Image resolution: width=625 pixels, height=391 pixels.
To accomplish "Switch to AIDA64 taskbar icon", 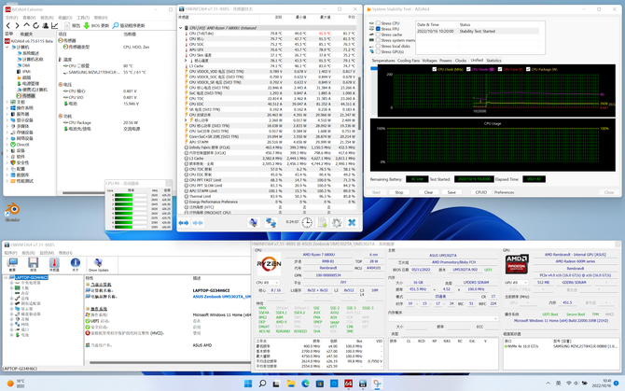I will click(348, 384).
